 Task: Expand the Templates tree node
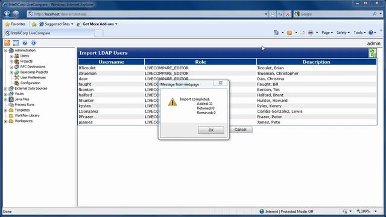(5, 110)
